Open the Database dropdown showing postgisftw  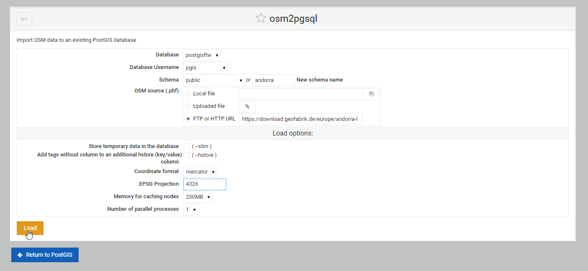coord(202,55)
